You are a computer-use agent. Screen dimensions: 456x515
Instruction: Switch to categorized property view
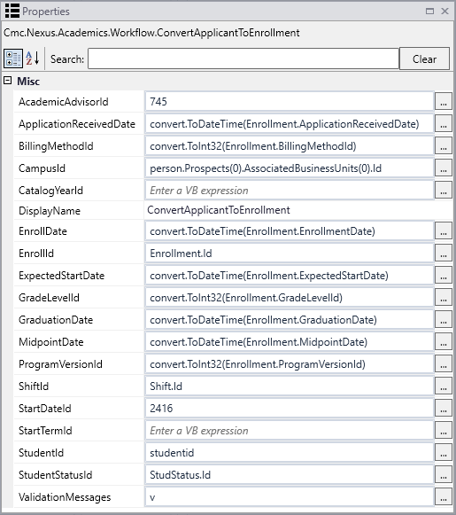point(13,59)
